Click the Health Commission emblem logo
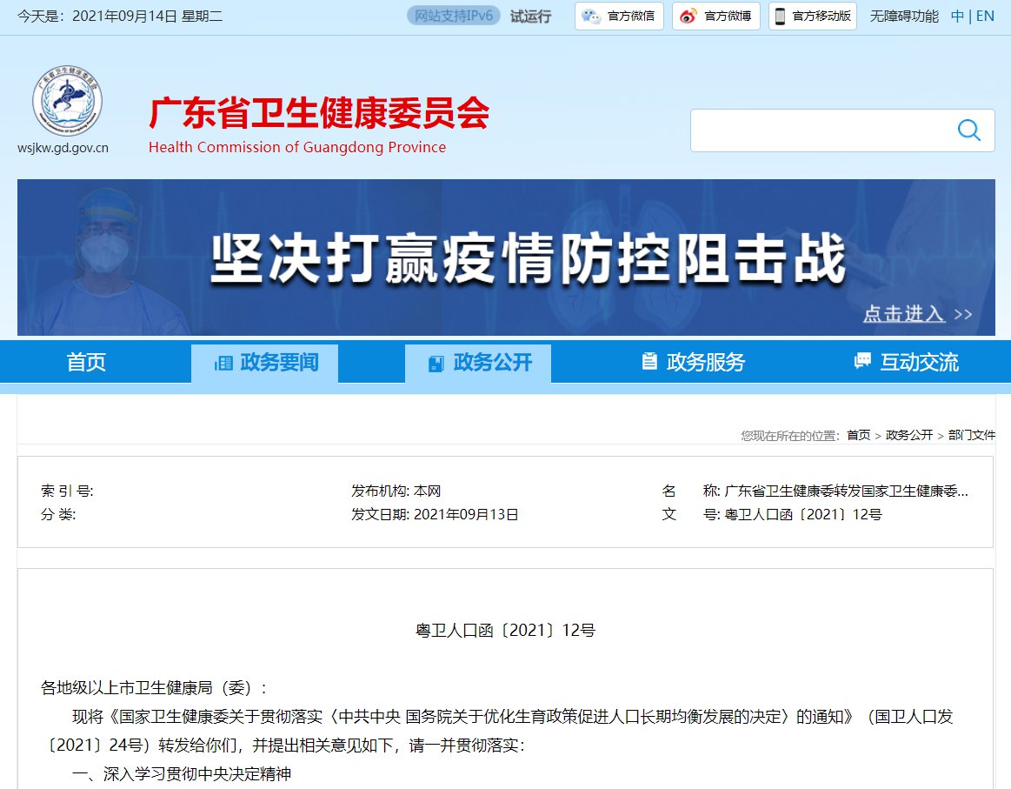 (67, 101)
